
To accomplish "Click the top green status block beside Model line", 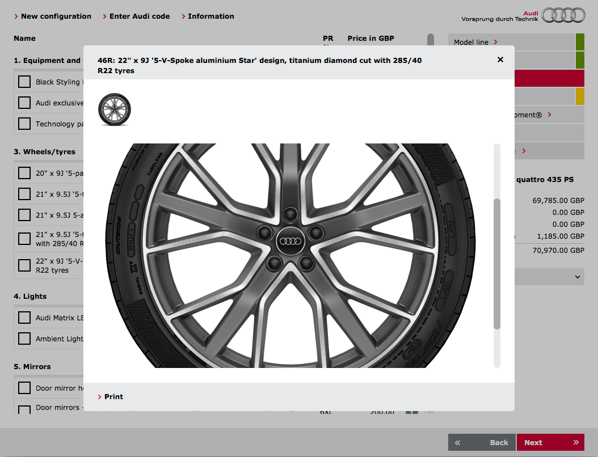I will pyautogui.click(x=579, y=43).
